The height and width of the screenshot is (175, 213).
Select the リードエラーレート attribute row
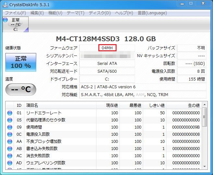[104, 113]
